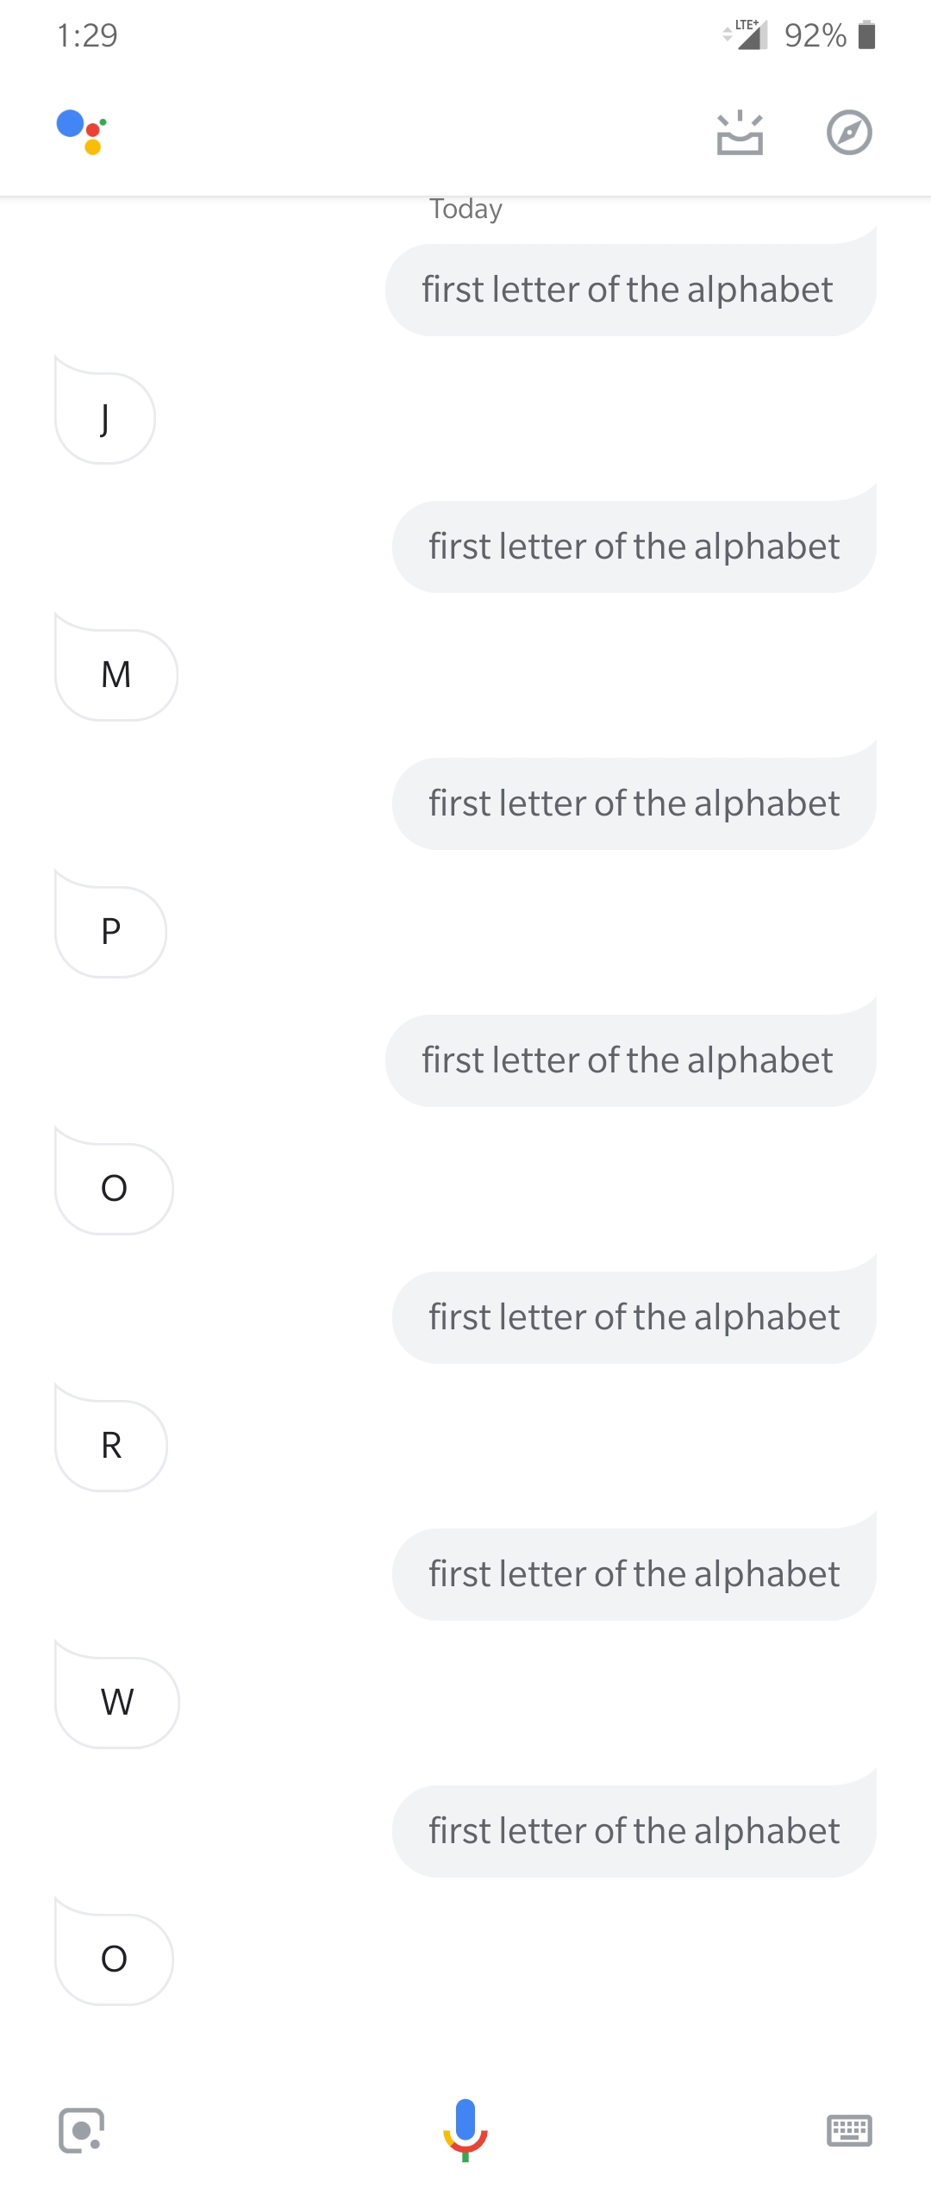
Task: Tap the query bubble just above 'W'
Action: 634,1574
